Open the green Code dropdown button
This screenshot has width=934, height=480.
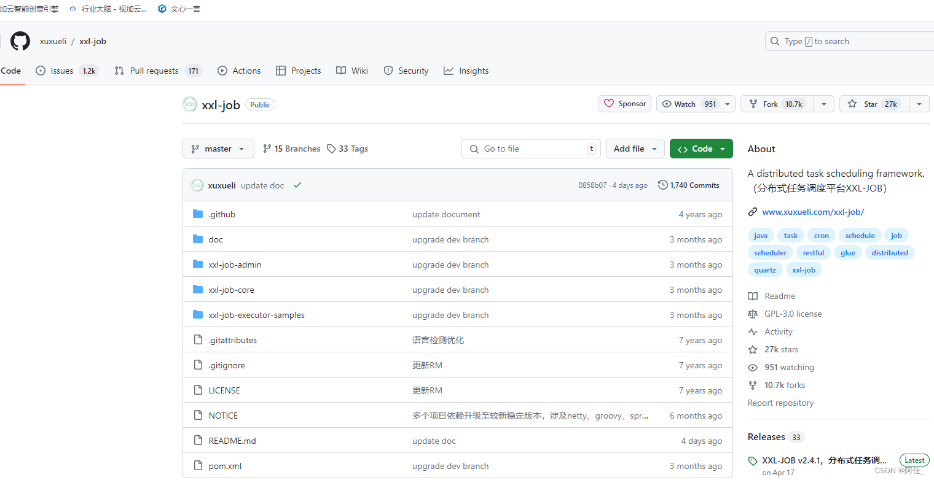point(701,149)
